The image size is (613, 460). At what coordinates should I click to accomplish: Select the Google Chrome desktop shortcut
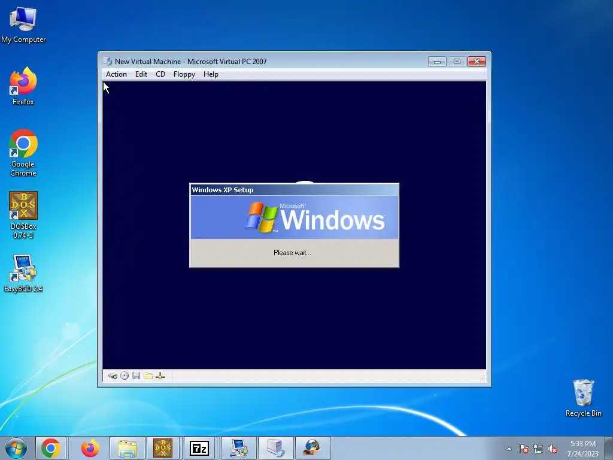(x=23, y=153)
